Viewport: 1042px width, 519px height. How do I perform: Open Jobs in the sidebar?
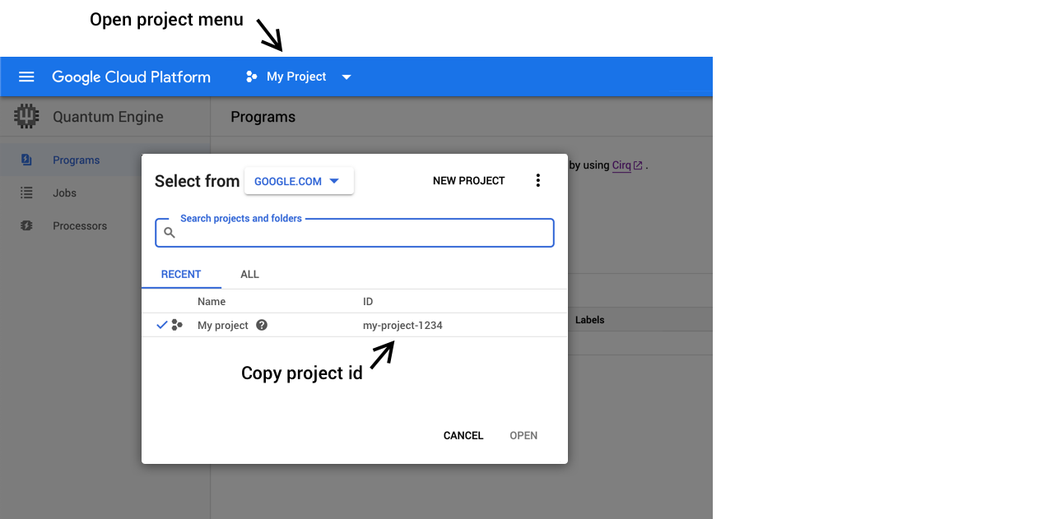coord(64,192)
